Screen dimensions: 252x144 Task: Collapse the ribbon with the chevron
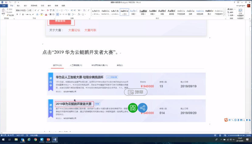(250, 19)
